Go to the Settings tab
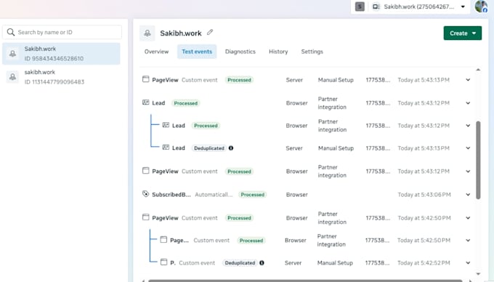This screenshot has width=494, height=282. pyautogui.click(x=312, y=52)
